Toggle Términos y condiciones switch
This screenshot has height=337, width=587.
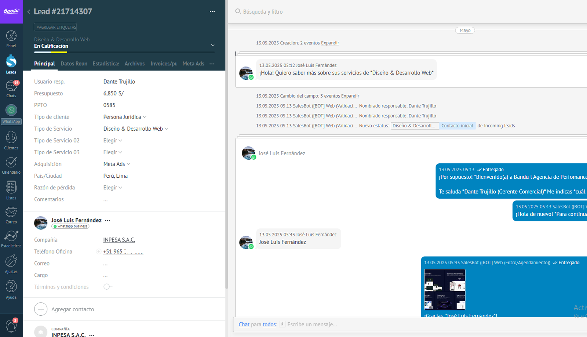tap(107, 287)
